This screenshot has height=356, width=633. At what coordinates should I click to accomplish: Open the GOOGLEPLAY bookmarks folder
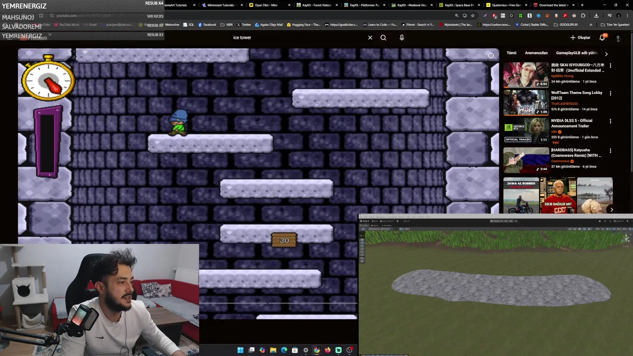click(x=566, y=25)
